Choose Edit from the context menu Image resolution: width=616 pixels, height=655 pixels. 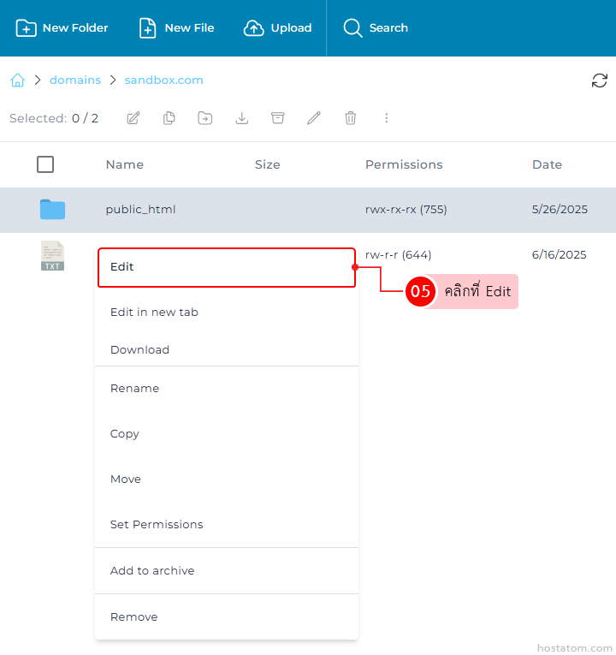pos(226,267)
